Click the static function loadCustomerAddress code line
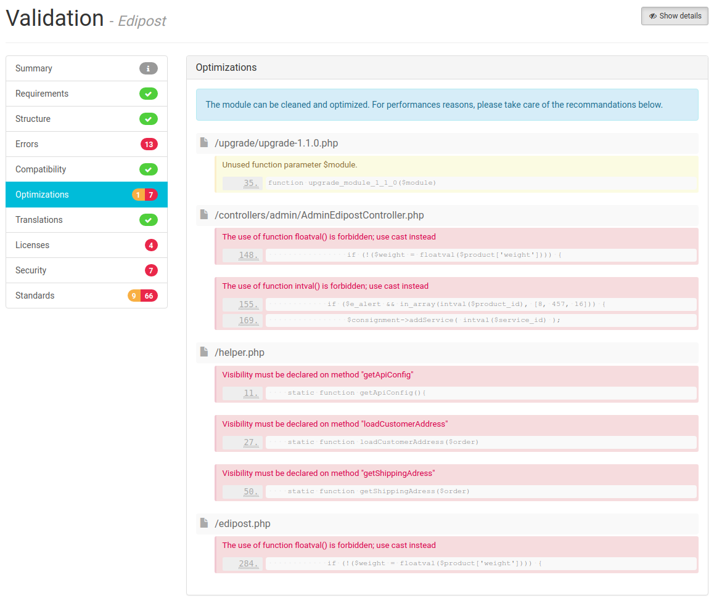Image resolution: width=714 pixels, height=604 pixels. [x=482, y=442]
